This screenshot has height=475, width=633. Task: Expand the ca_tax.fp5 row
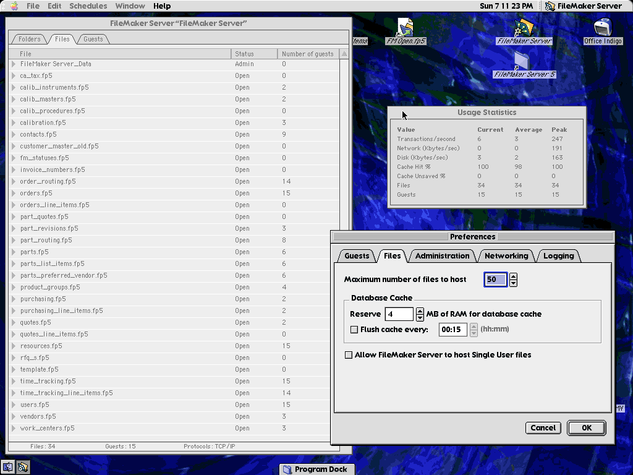(14, 75)
